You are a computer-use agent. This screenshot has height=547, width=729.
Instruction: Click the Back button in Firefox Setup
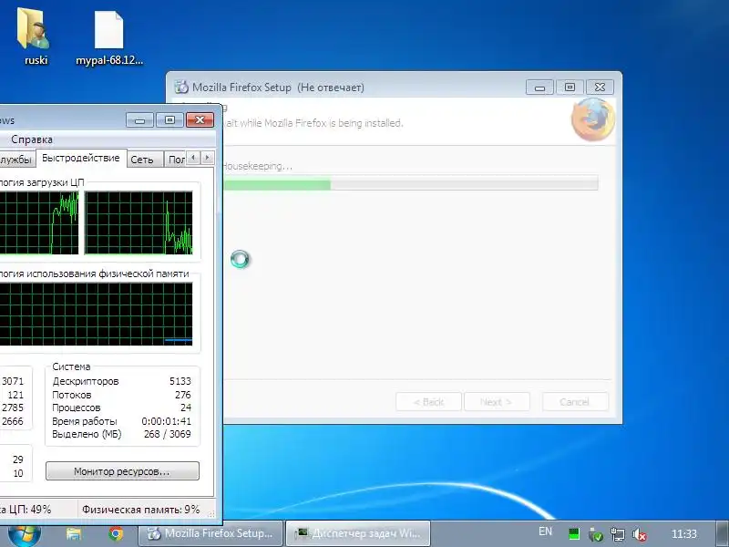click(428, 402)
